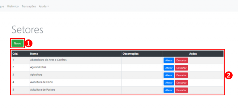
Task: Select the Apicultura name cell
Action: 75,75
